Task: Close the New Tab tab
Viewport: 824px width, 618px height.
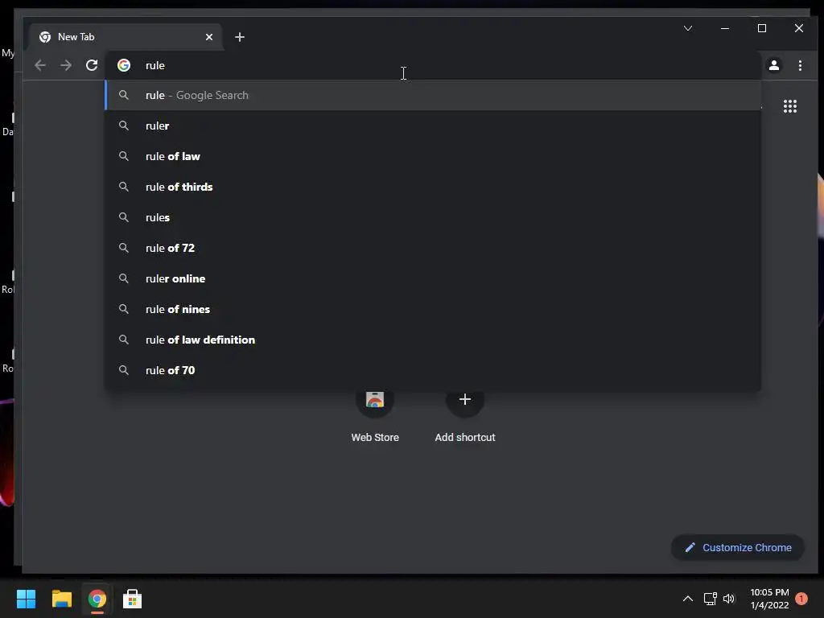Action: [209, 37]
